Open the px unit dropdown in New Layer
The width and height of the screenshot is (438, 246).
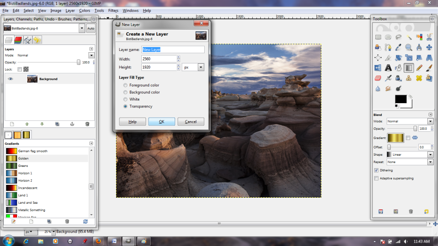tap(201, 67)
